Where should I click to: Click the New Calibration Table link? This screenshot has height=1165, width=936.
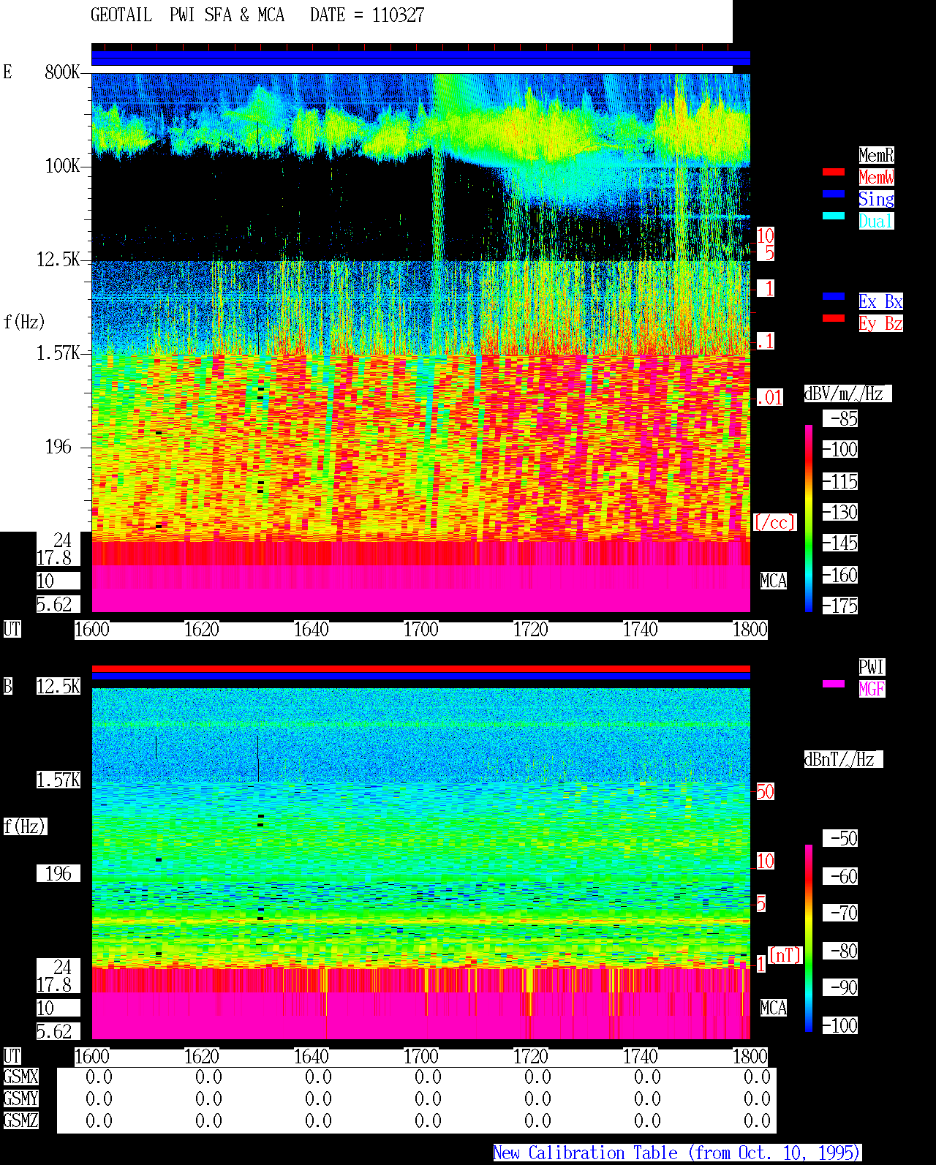[677, 1153]
